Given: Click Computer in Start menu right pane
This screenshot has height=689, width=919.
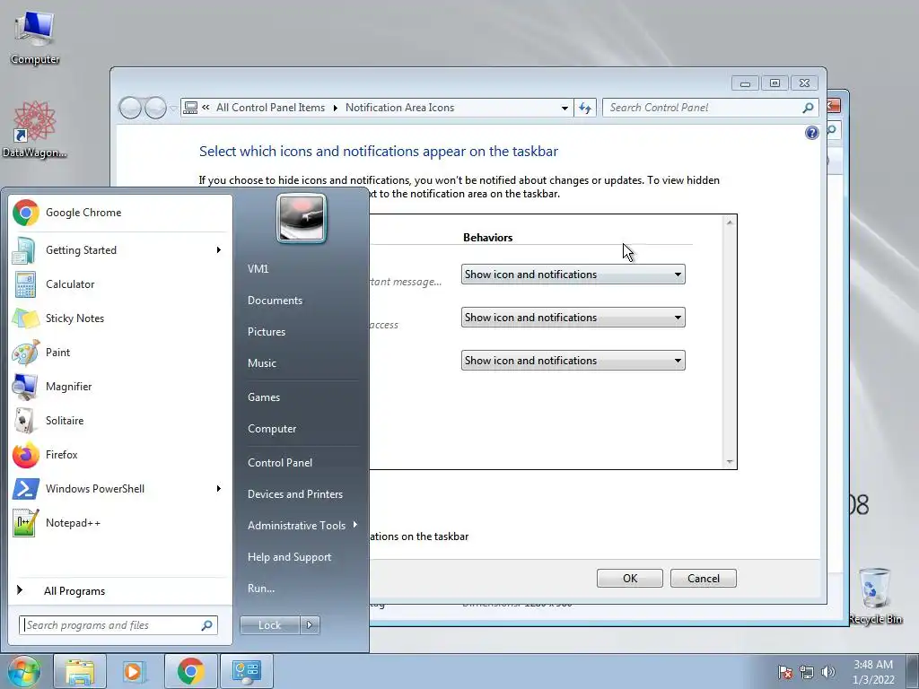Looking at the screenshot, I should click(x=272, y=429).
